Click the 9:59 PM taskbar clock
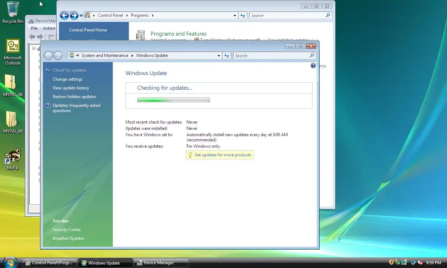This screenshot has width=447, height=268. pyautogui.click(x=433, y=262)
